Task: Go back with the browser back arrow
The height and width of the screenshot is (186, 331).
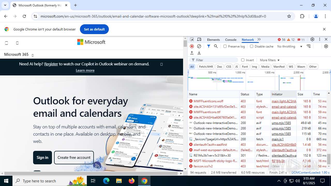Action: click(6, 16)
